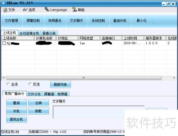178x136 pixels.
Task: Click the host computer icon in list row
Action: pos(9,43)
